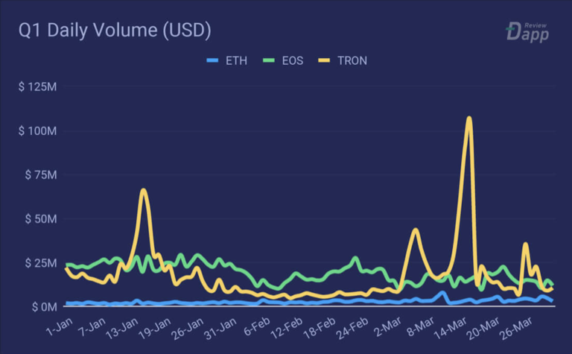This screenshot has height=354, width=572.
Task: Click the $125M y-axis label
Action: pos(38,87)
